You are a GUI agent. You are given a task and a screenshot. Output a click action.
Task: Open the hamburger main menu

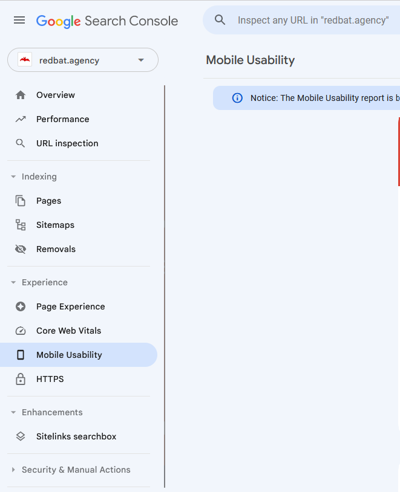pos(19,21)
